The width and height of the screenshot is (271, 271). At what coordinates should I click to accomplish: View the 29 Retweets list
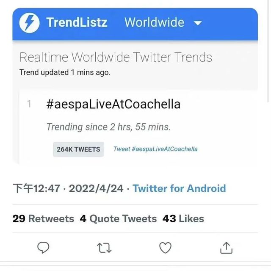click(x=43, y=218)
